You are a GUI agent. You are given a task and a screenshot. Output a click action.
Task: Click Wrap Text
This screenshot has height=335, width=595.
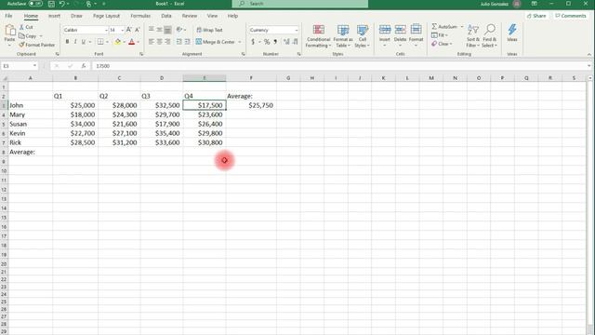pyautogui.click(x=209, y=30)
